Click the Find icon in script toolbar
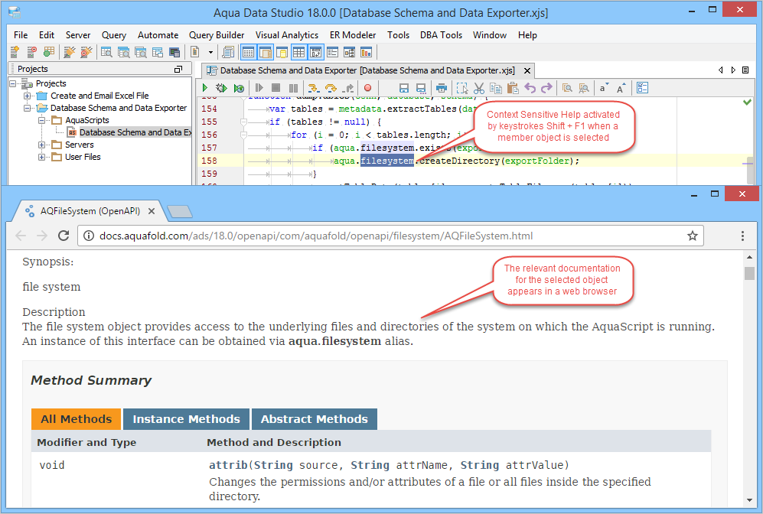Image resolution: width=763 pixels, height=514 pixels. pyautogui.click(x=567, y=88)
